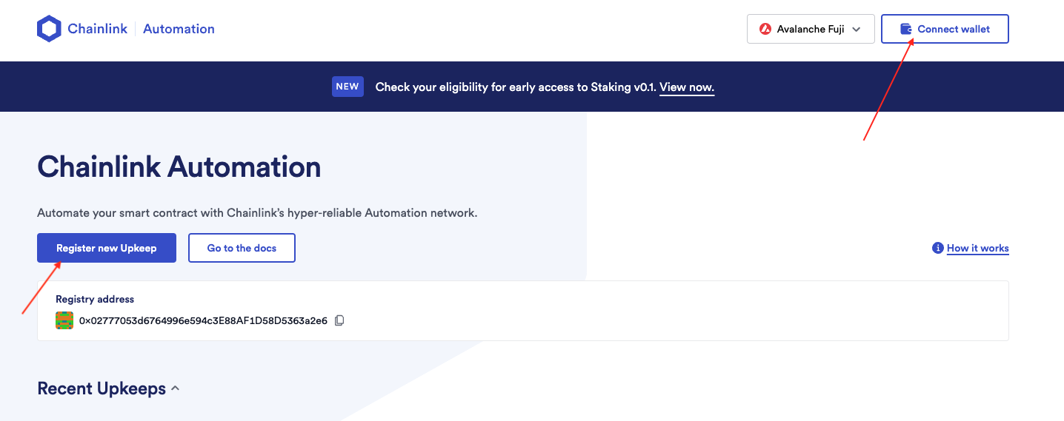Click the NEW badge in the banner

click(348, 87)
